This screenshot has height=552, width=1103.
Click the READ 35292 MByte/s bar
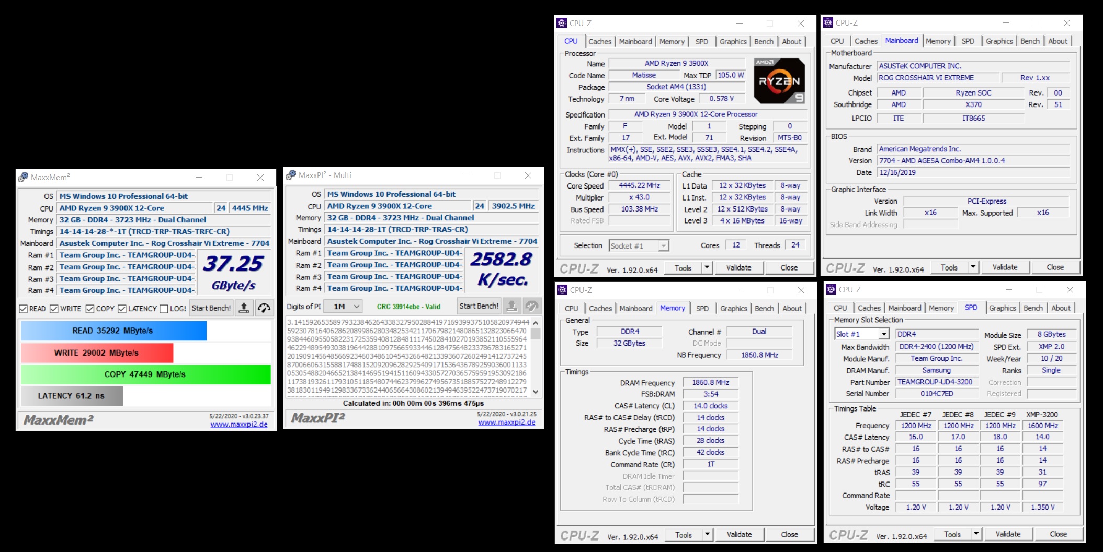(x=113, y=331)
